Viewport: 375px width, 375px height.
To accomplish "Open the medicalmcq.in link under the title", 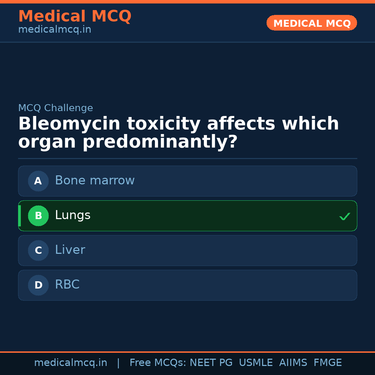I will point(55,30).
